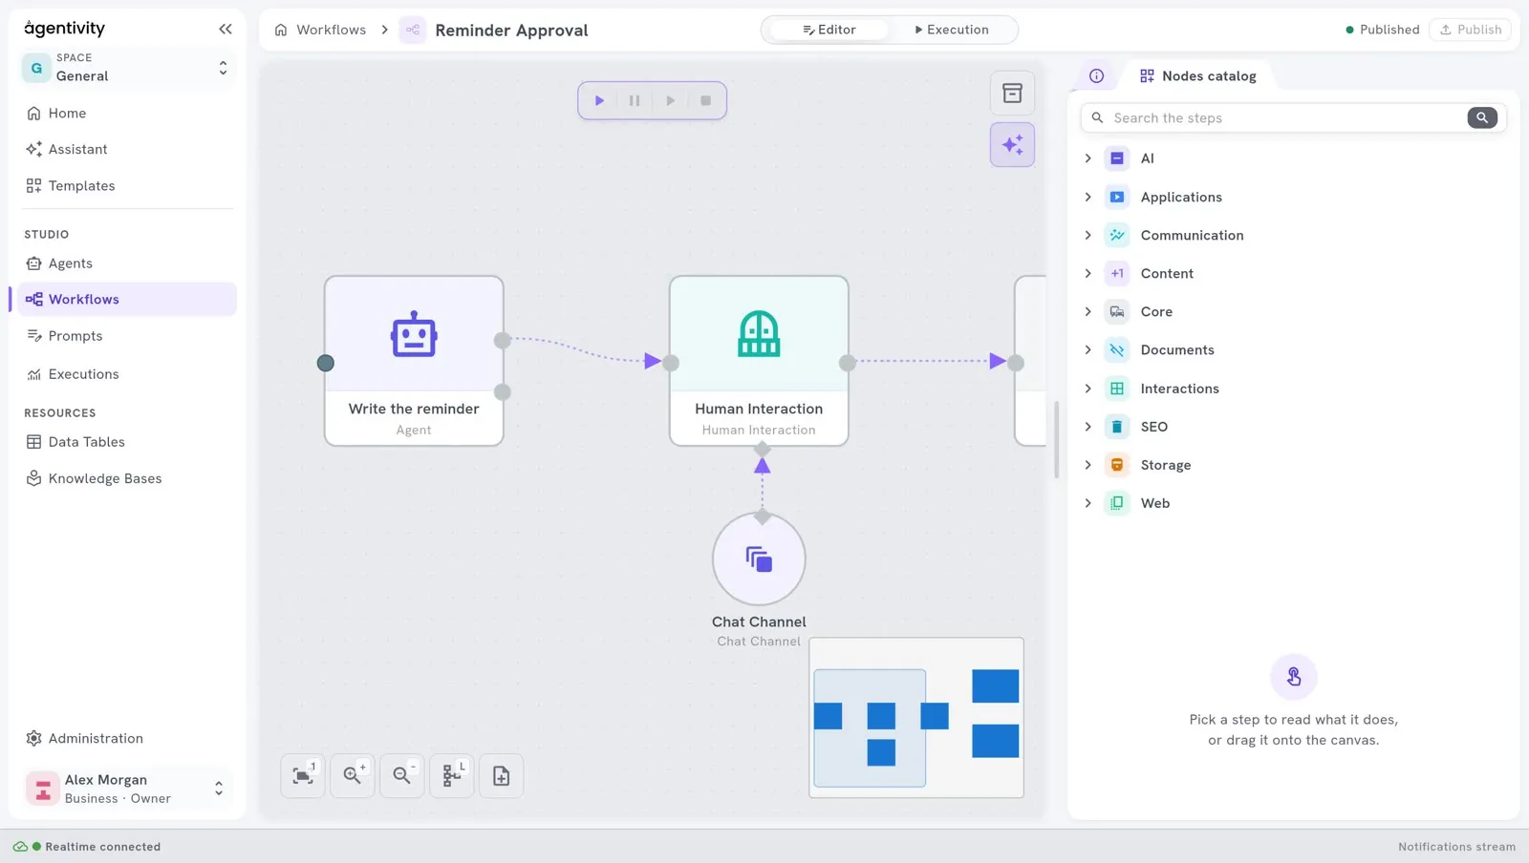Expand the Storage category chevron

(x=1088, y=465)
